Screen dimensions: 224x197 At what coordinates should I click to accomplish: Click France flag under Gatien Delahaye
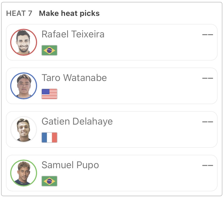pyautogui.click(x=49, y=138)
